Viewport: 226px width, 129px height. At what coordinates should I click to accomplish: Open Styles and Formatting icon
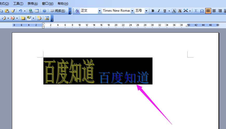click(x=77, y=11)
